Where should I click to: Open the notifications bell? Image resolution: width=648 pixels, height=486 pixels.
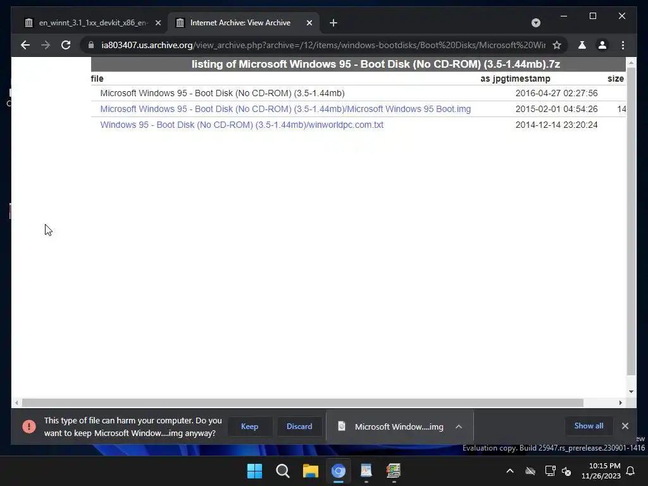631,471
